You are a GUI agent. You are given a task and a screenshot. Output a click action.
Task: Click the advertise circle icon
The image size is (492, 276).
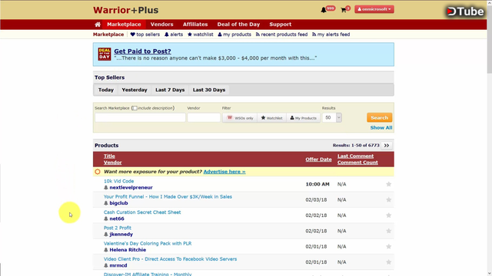98,172
